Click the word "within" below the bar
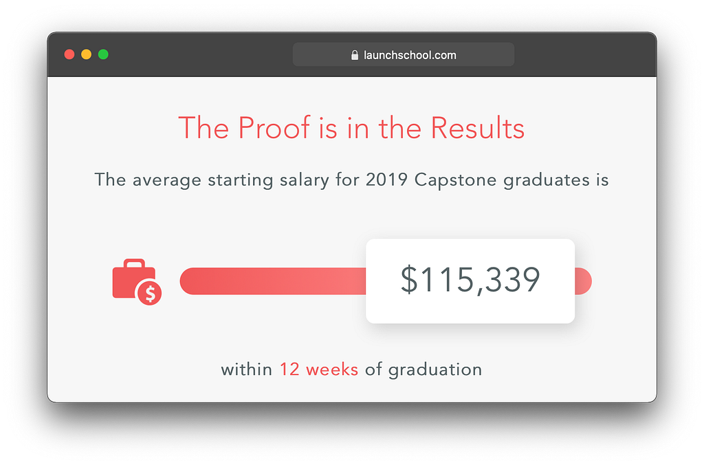The image size is (704, 465). (247, 369)
